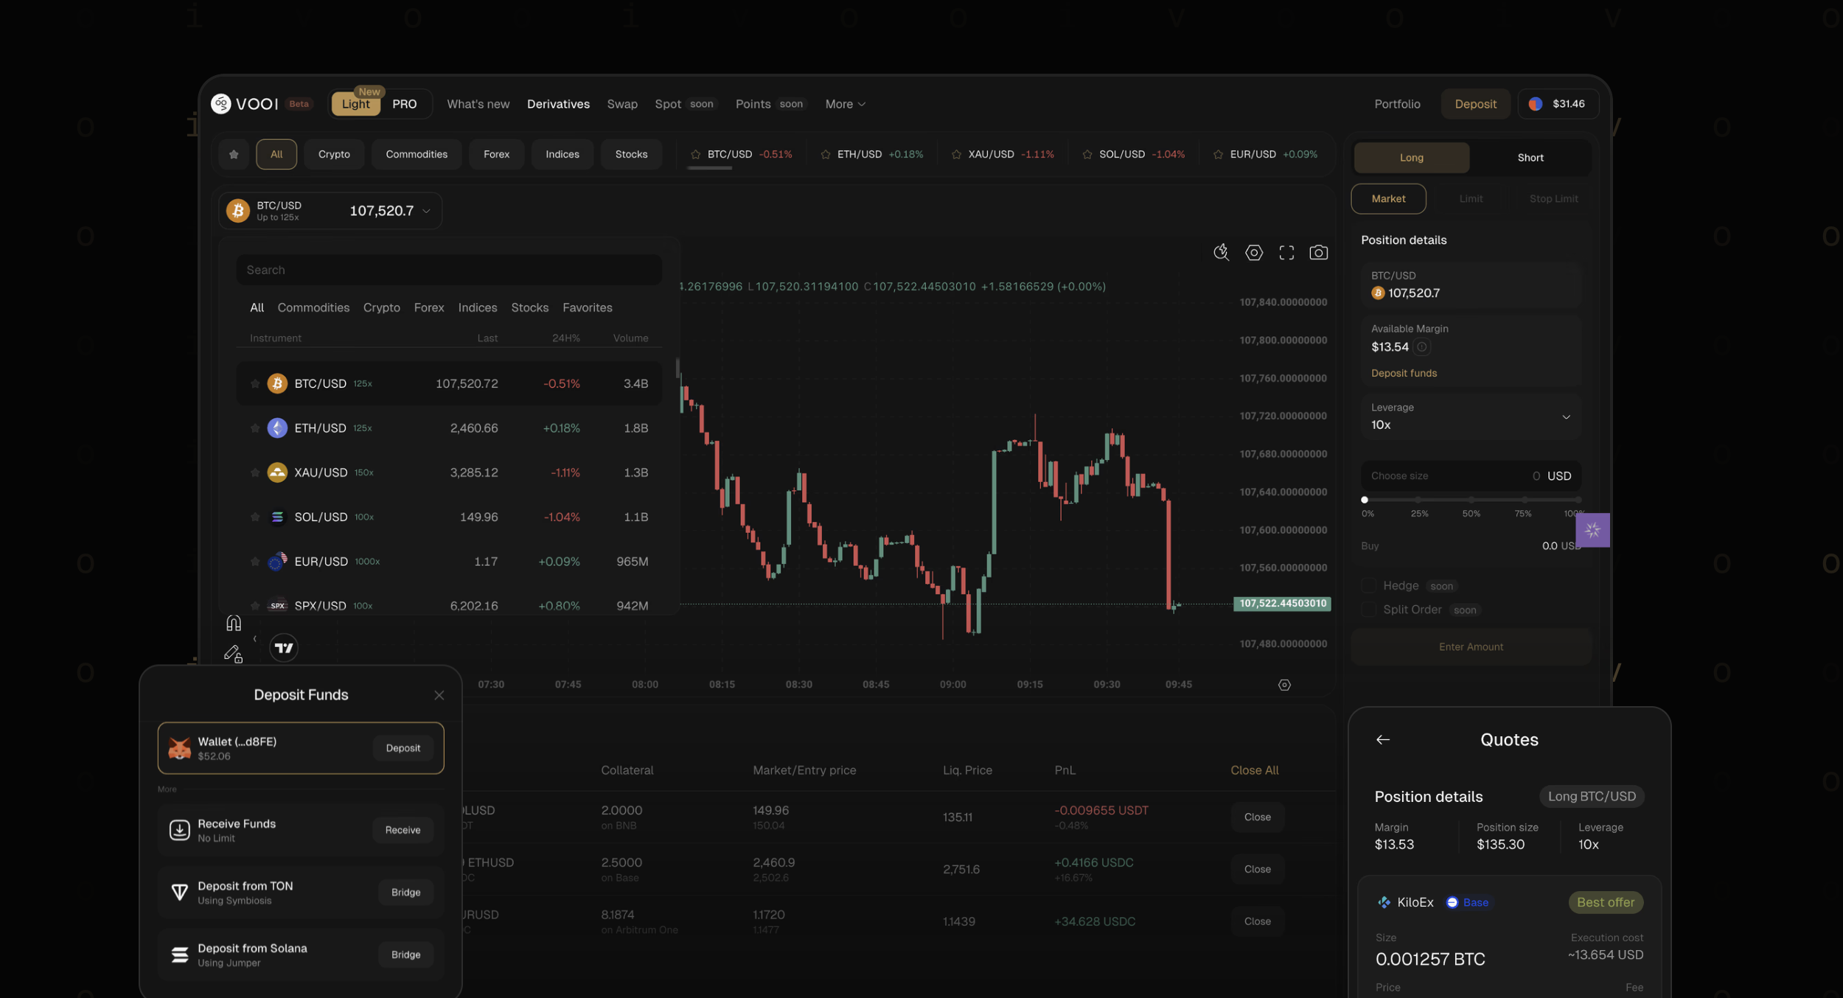
Task: Enable the Hedge checkbox
Action: (x=1368, y=585)
